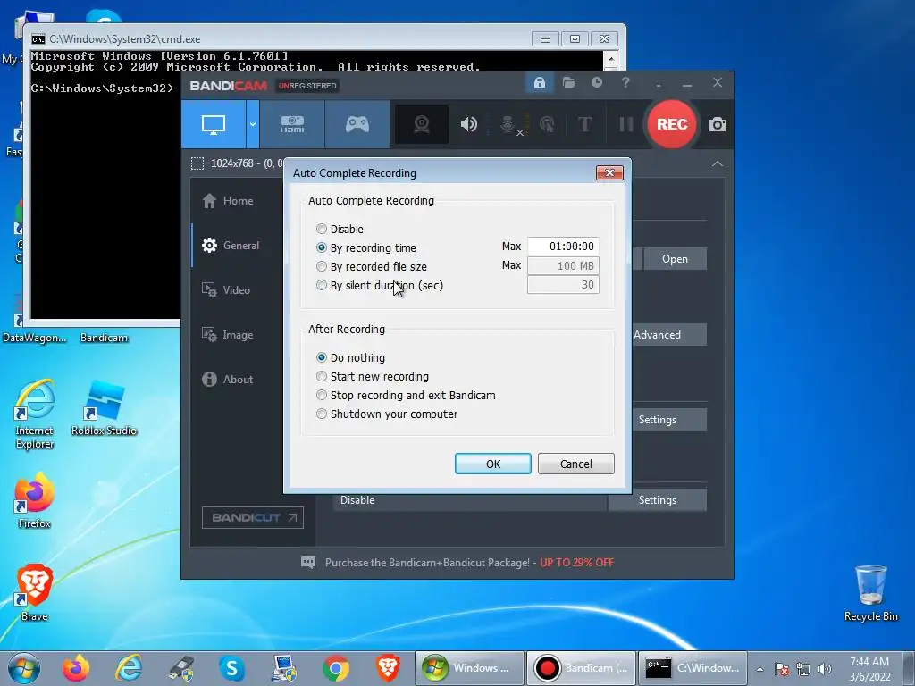
Task: Click the text overlay T icon
Action: coord(584,124)
